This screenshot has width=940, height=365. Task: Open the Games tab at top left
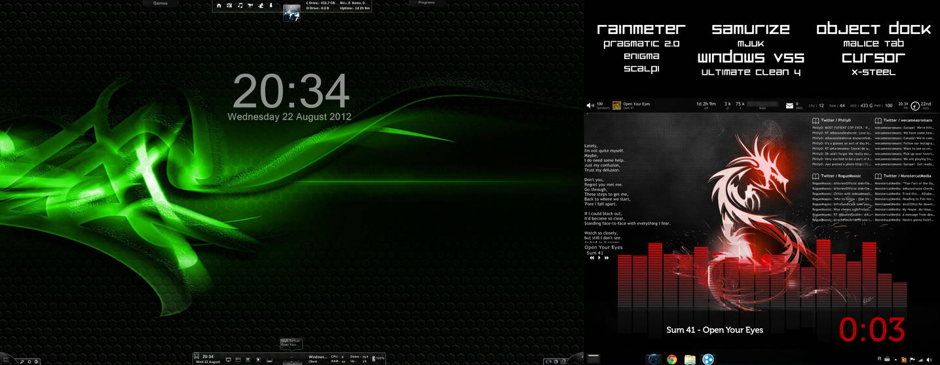160,3
